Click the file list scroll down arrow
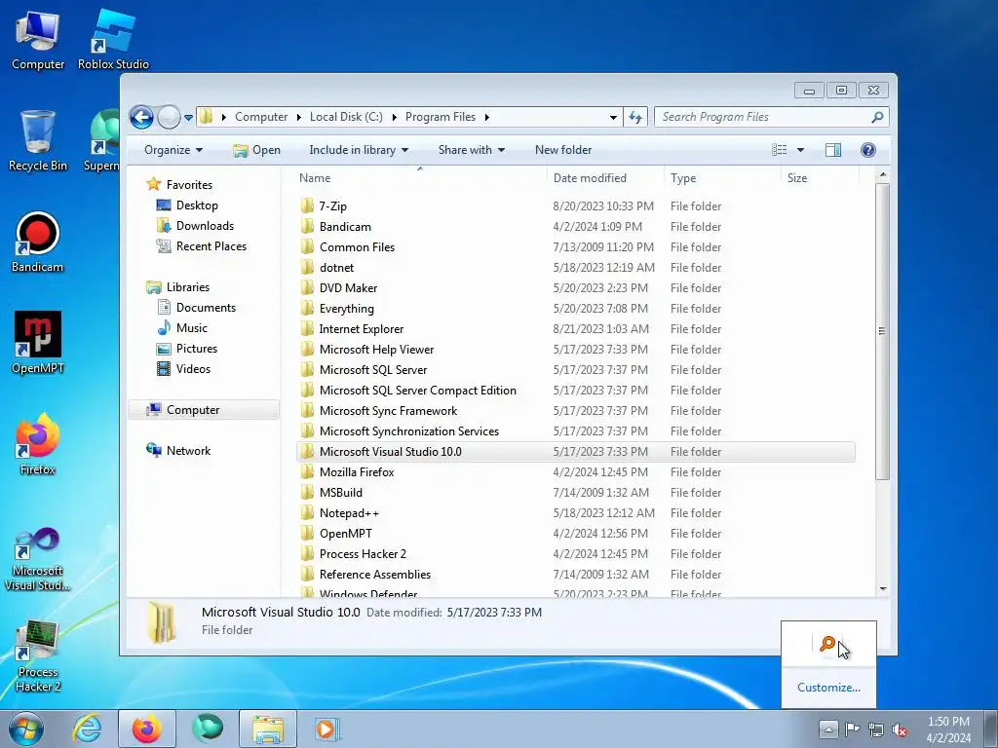The width and height of the screenshot is (998, 748). (882, 589)
